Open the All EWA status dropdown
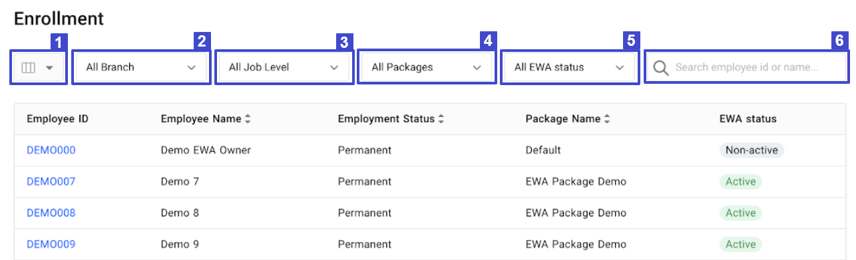This screenshot has height=260, width=856. point(569,67)
